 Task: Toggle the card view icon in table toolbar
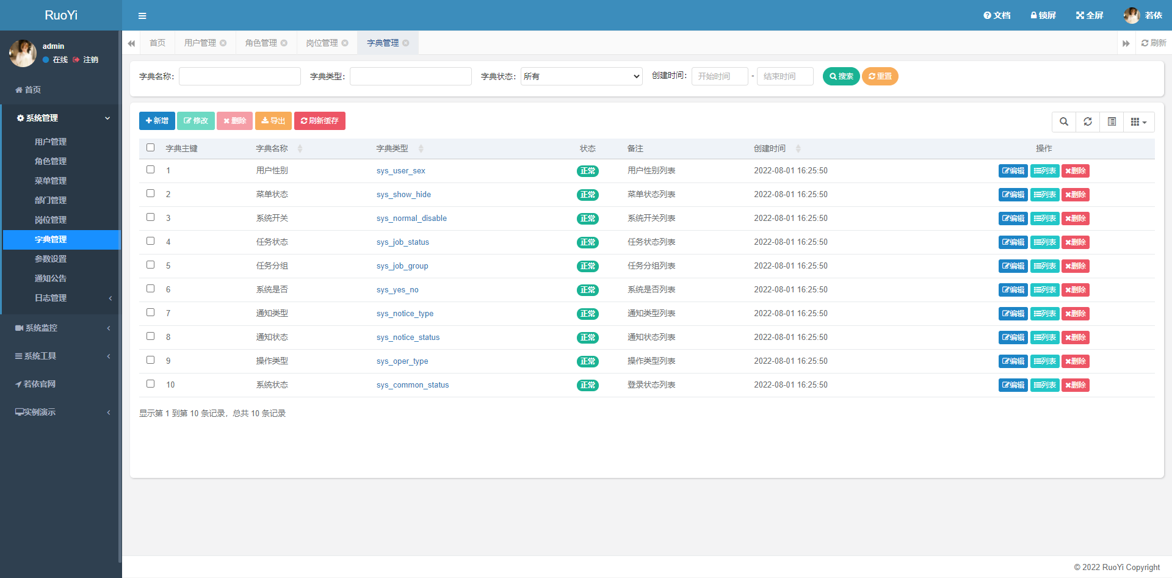click(x=1112, y=121)
